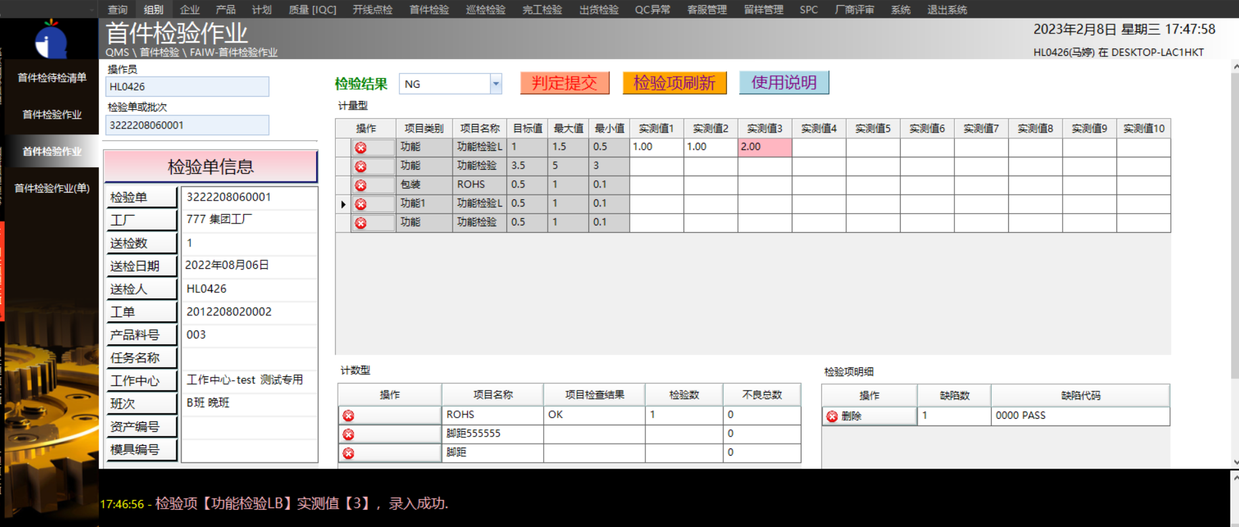This screenshot has height=527, width=1239.
Task: Open the SPC menu
Action: (809, 9)
